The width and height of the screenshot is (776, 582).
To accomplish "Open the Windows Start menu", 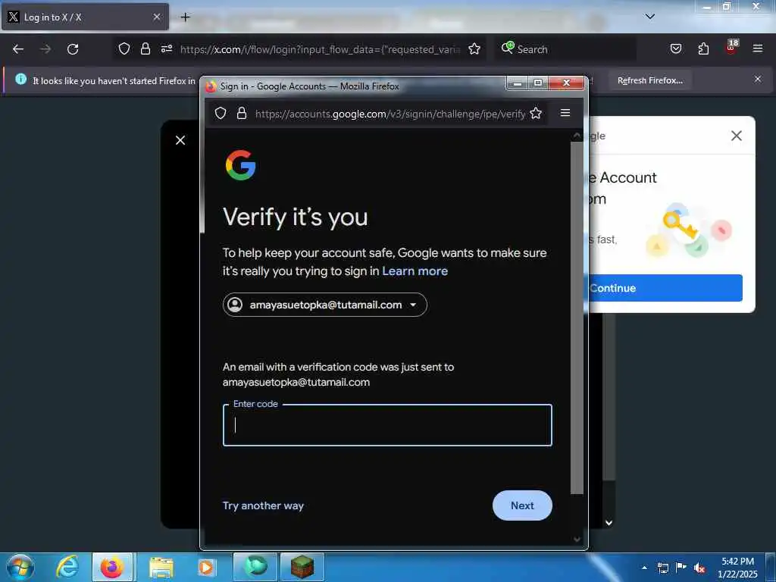I will coord(20,567).
